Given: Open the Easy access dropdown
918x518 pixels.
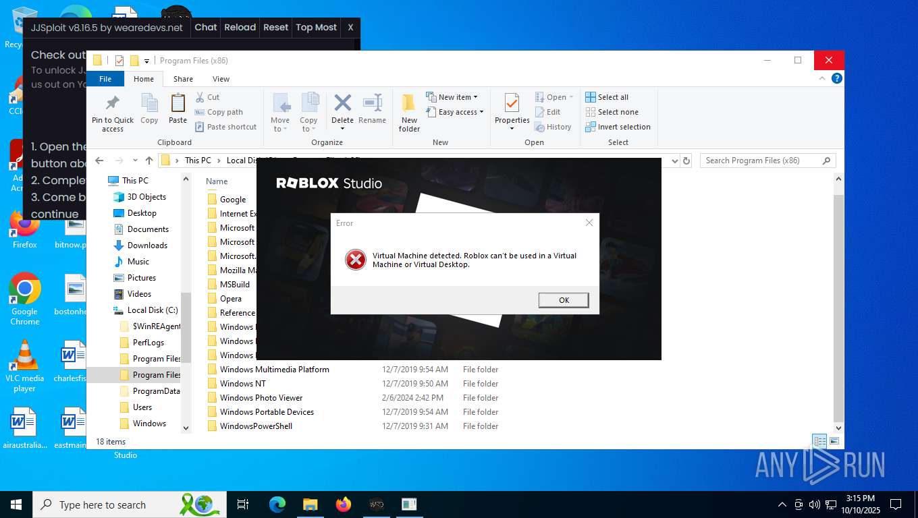Looking at the screenshot, I should coord(455,112).
